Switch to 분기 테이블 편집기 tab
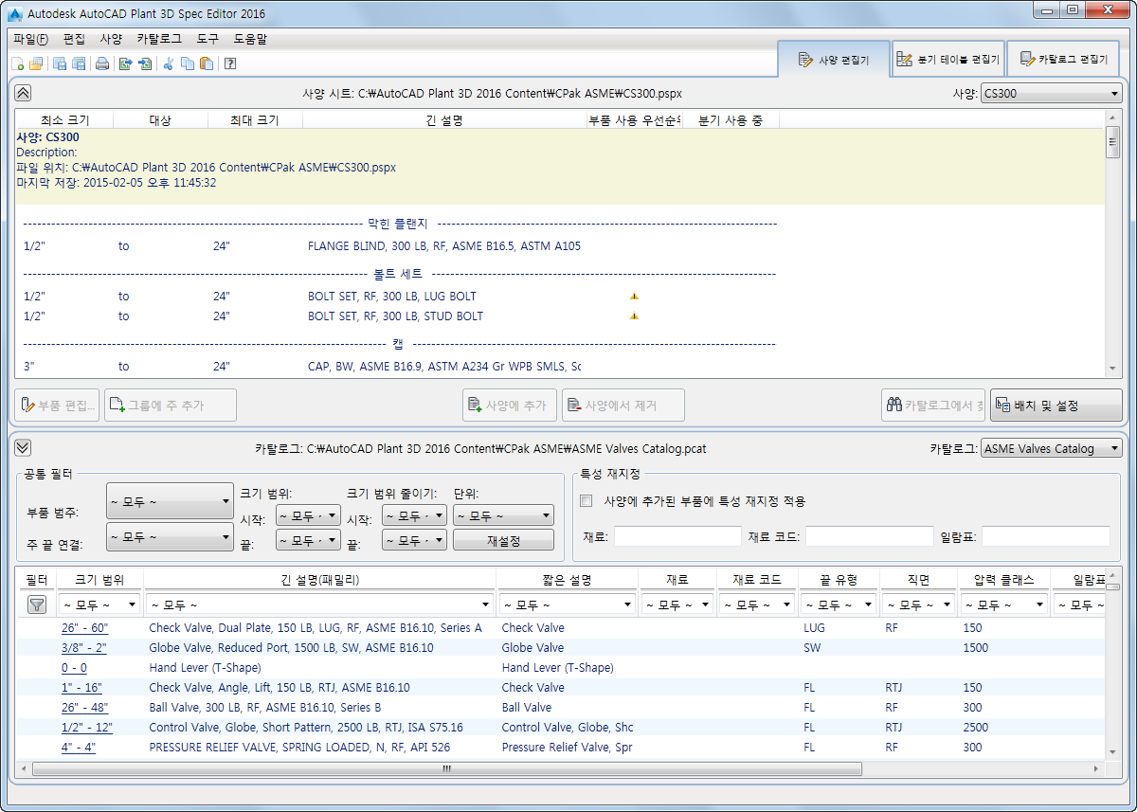This screenshot has height=812, width=1137. (x=948, y=60)
